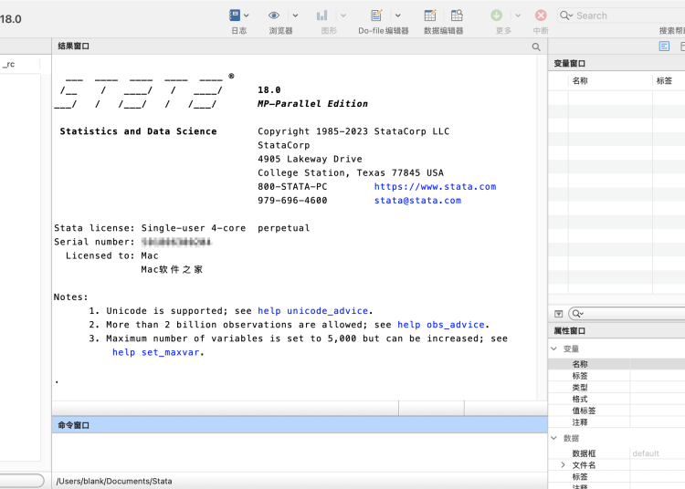Screen dimensions: 685x489
Task: Click the red 中断 (Break) icon
Action: pos(541,15)
